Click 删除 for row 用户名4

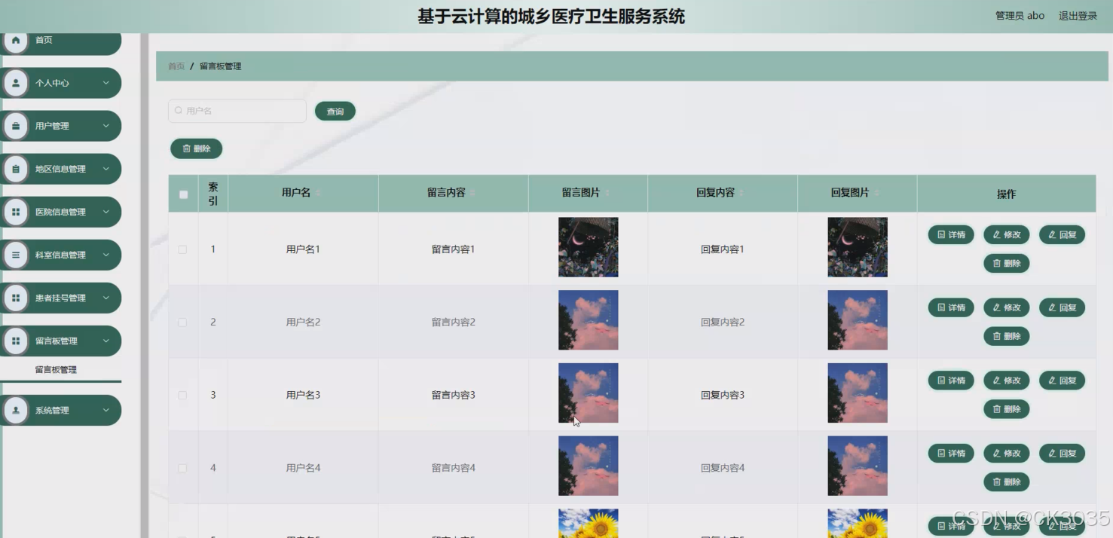pyautogui.click(x=1007, y=481)
